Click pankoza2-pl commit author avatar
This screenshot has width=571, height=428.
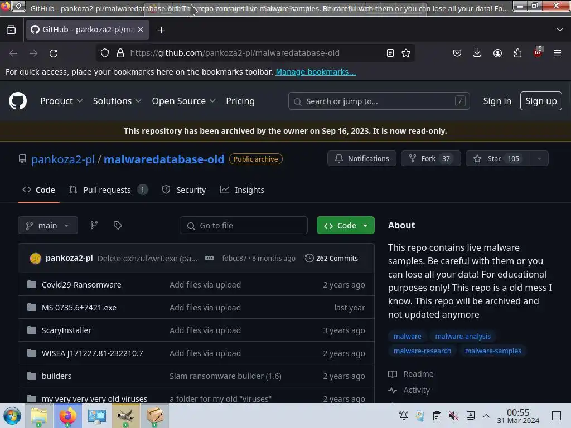pos(36,259)
